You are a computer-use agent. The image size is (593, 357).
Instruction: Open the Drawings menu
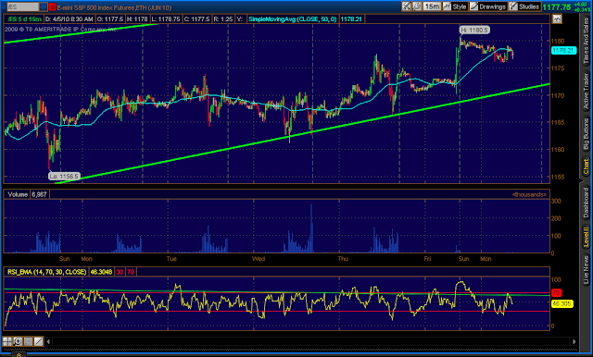click(x=488, y=6)
